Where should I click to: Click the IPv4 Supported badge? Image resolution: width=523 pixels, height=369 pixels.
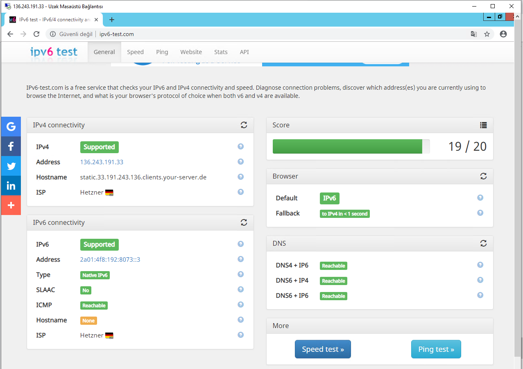pyautogui.click(x=100, y=147)
